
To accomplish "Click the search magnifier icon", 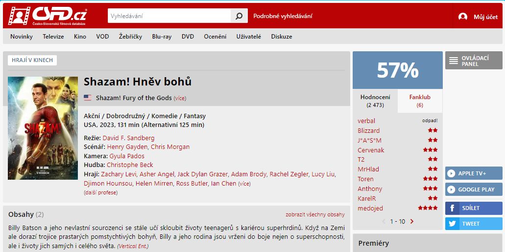I will pyautogui.click(x=239, y=16).
